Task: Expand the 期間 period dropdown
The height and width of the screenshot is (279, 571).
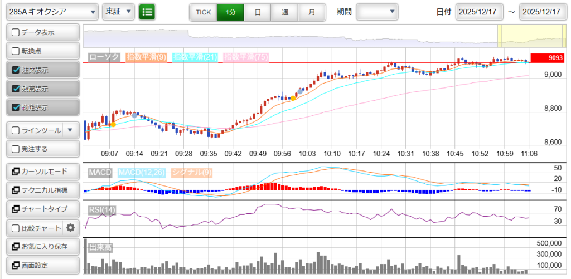Action: tap(377, 12)
